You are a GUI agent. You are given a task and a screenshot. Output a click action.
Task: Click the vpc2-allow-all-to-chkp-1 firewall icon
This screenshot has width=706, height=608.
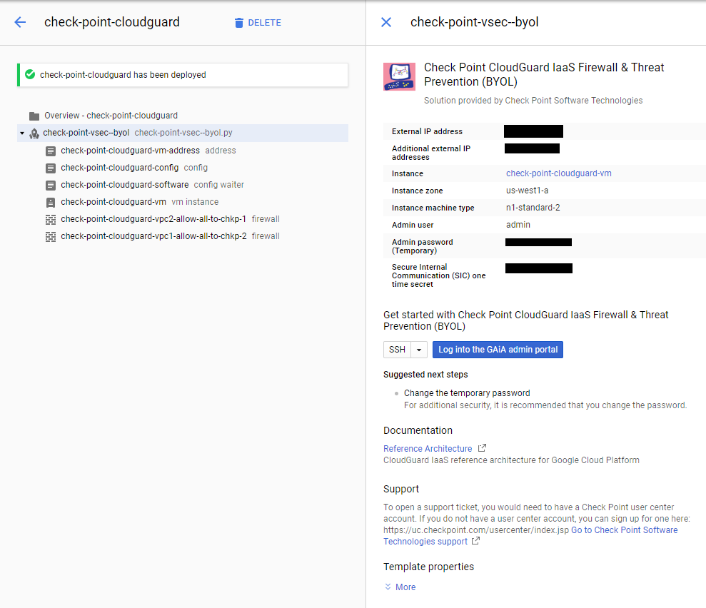(x=51, y=219)
